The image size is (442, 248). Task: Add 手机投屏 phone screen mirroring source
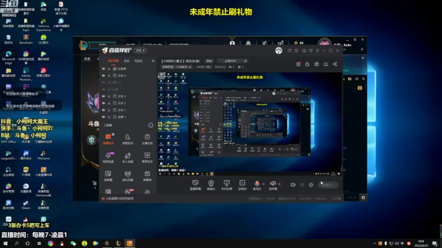click(227, 185)
